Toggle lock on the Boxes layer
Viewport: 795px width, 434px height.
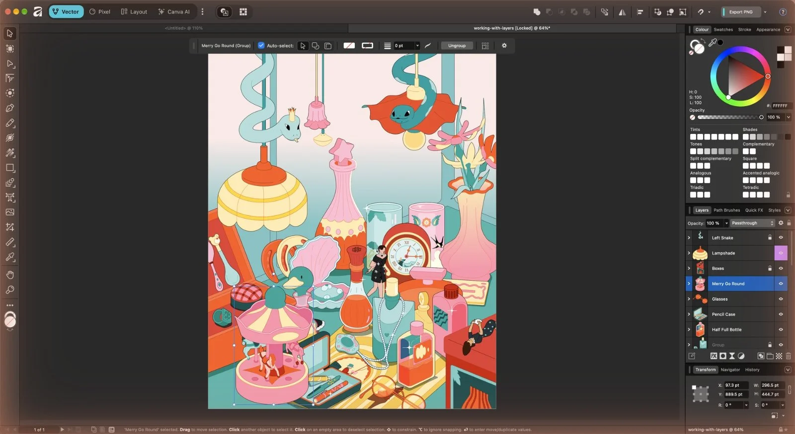[770, 268]
